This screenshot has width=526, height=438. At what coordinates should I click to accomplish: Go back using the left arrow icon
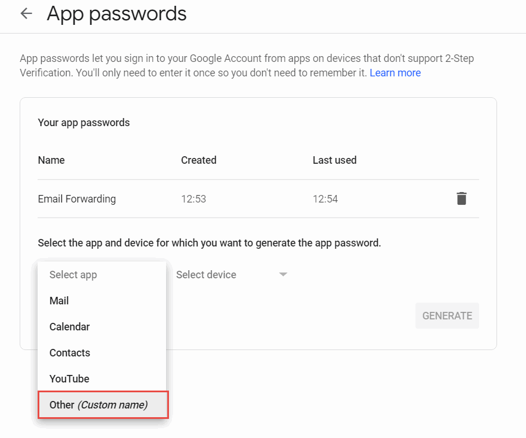pos(26,14)
